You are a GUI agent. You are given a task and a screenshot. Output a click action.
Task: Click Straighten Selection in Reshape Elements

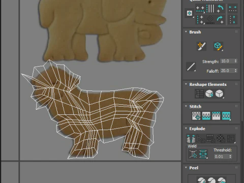click(x=199, y=94)
